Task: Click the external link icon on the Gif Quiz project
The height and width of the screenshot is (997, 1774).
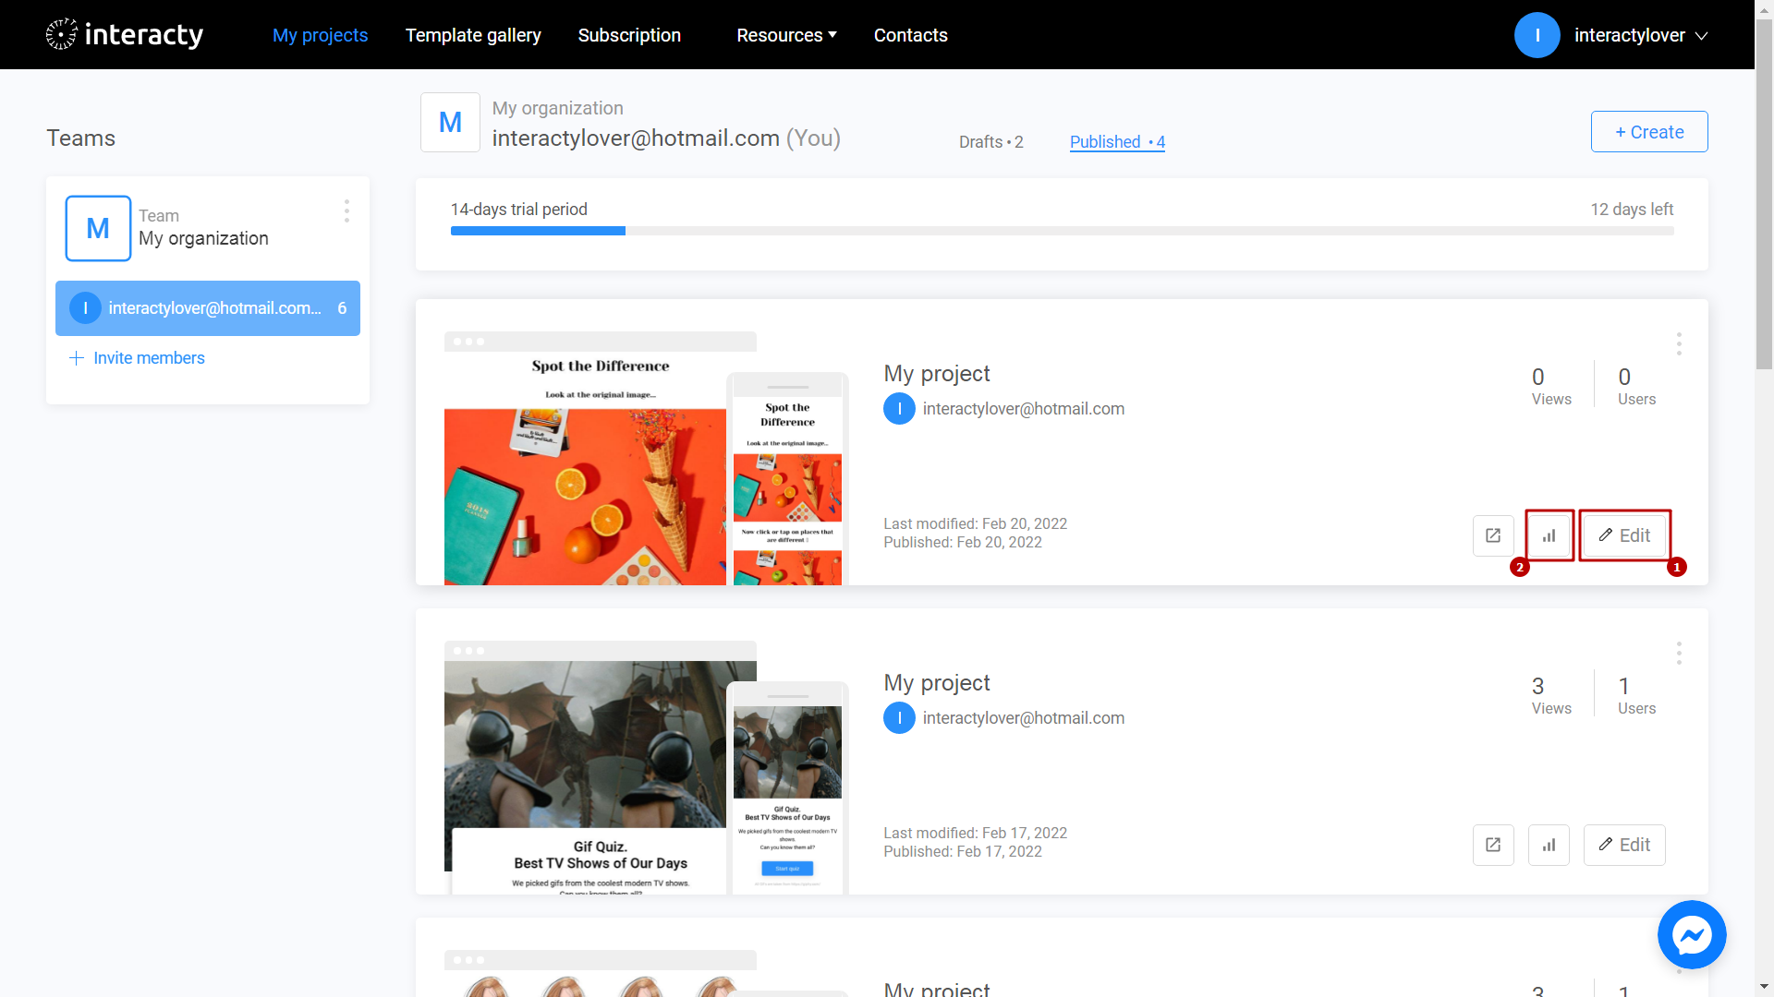Action: point(1493,845)
